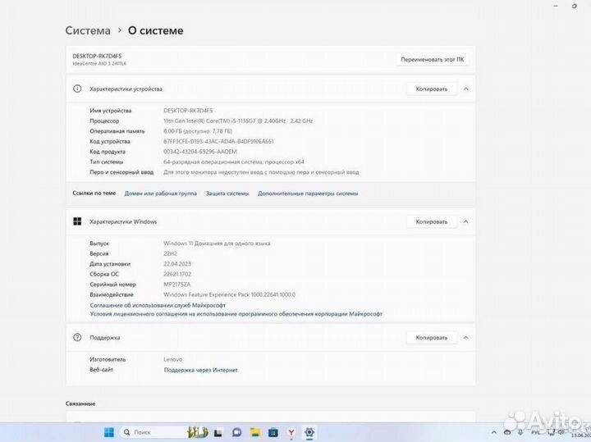Click the OneDrive cloud tray icon
The height and width of the screenshot is (442, 591).
pyautogui.click(x=507, y=433)
